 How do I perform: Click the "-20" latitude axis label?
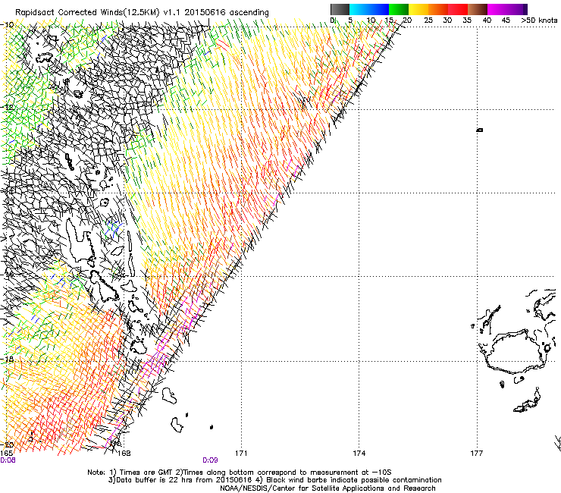(x=8, y=444)
